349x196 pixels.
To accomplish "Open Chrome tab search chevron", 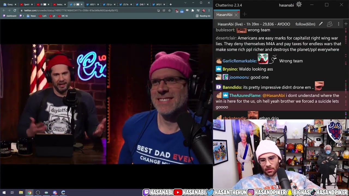I will [x=185, y=3].
